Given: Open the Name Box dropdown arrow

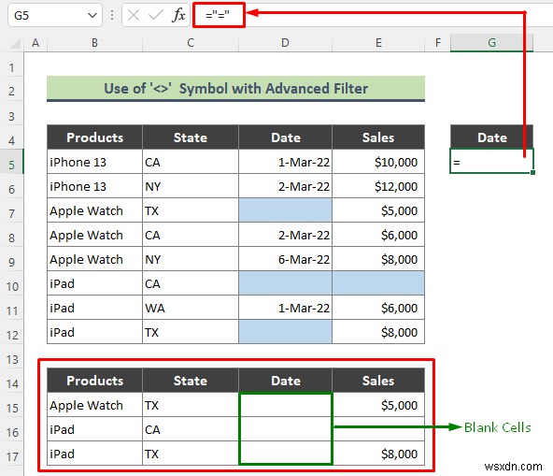Looking at the screenshot, I should [x=92, y=15].
